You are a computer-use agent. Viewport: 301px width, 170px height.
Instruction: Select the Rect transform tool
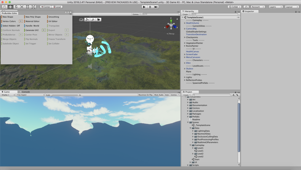point(28,7)
